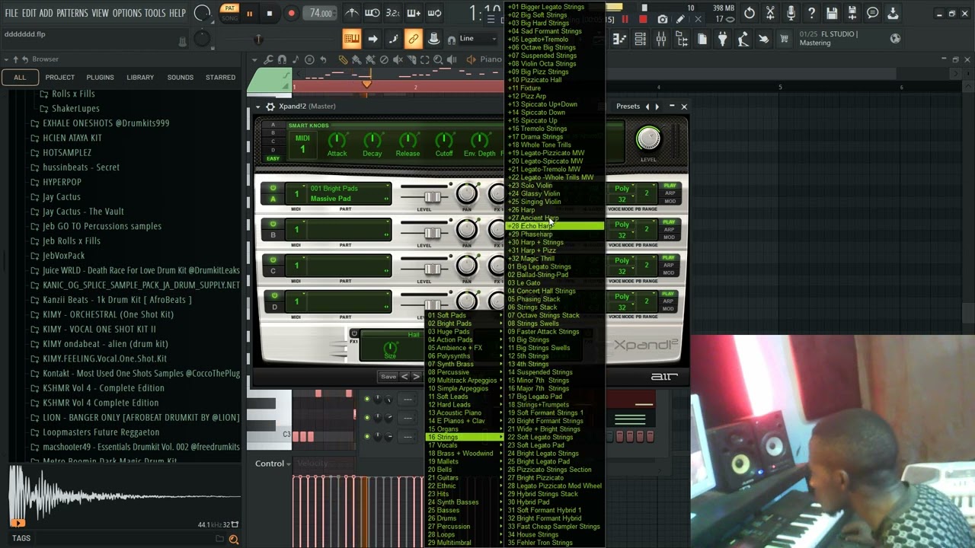
Task: Toggle the loop recording icon
Action: click(x=434, y=13)
